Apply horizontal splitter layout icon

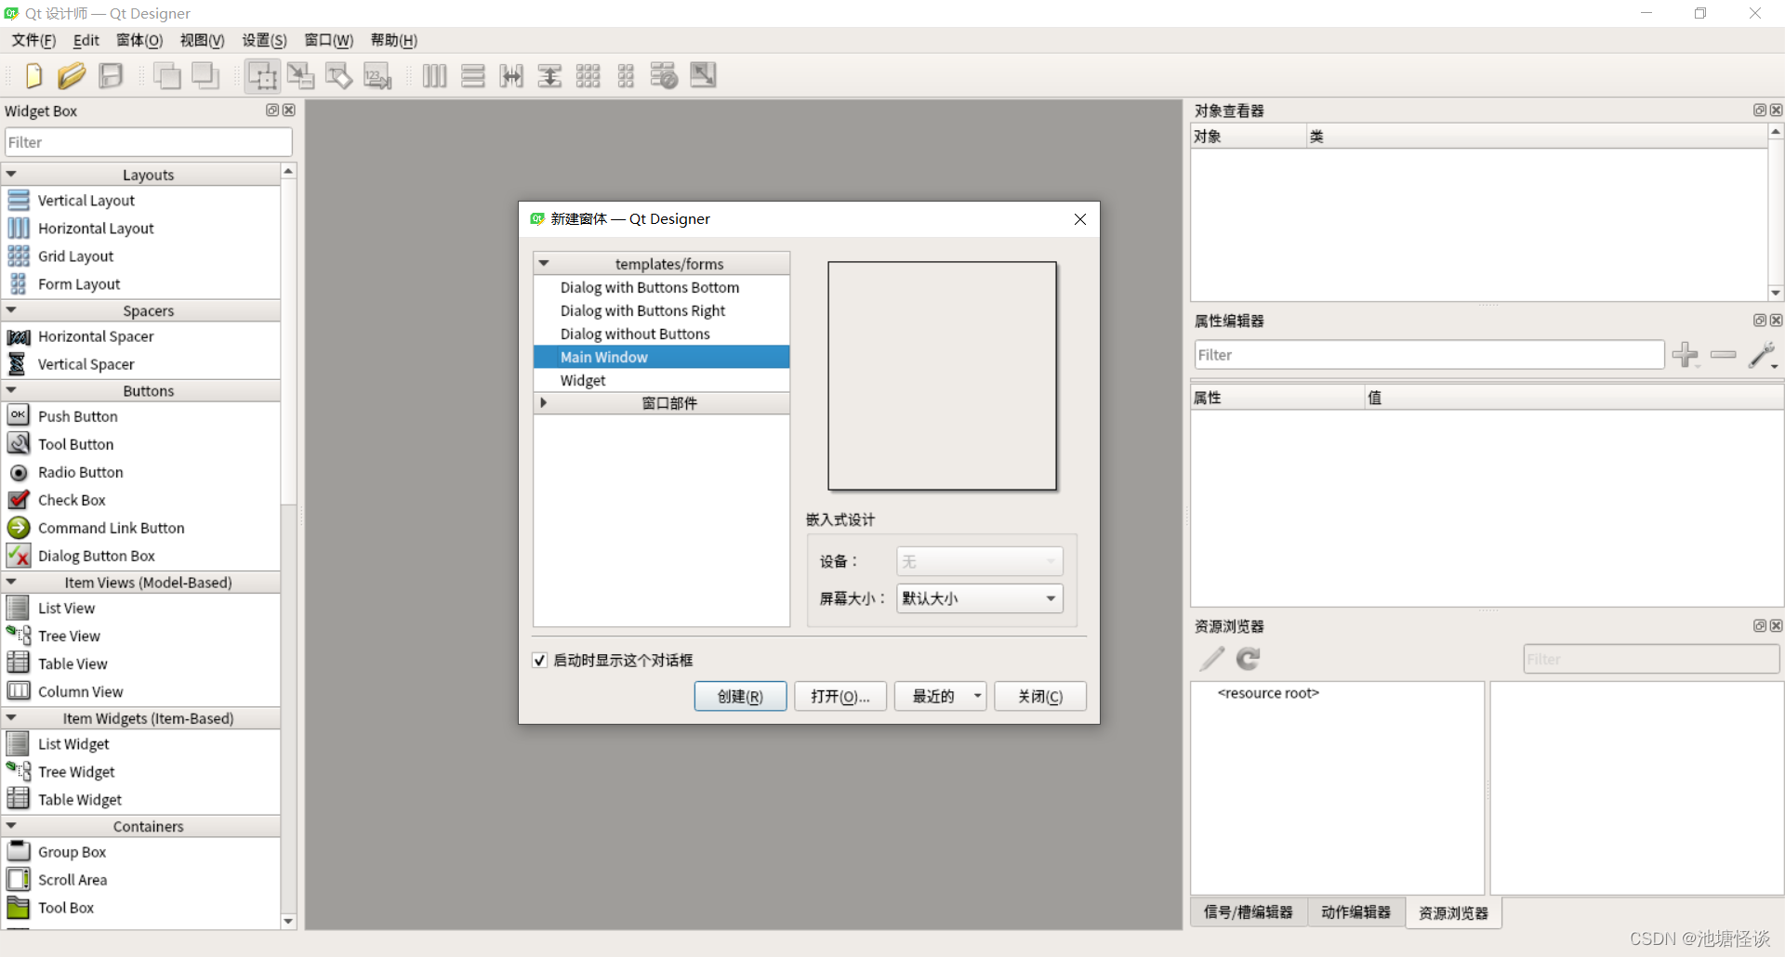tap(511, 75)
